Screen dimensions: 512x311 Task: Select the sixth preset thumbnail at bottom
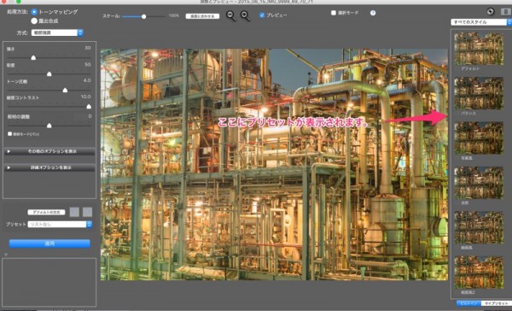479,273
